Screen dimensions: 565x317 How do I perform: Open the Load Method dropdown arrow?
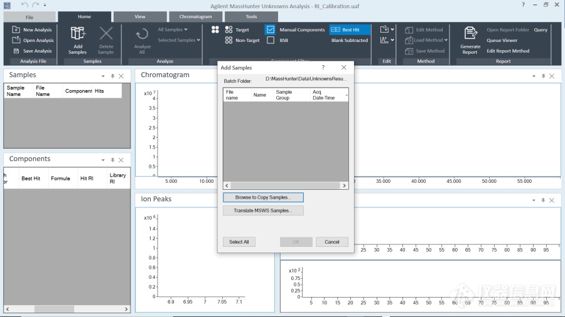click(x=446, y=40)
